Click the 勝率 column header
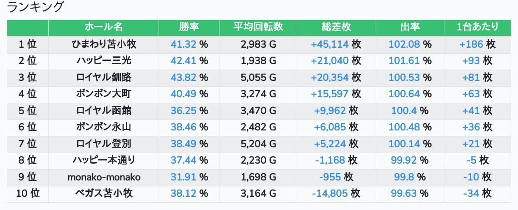The height and width of the screenshot is (210, 518). click(189, 27)
